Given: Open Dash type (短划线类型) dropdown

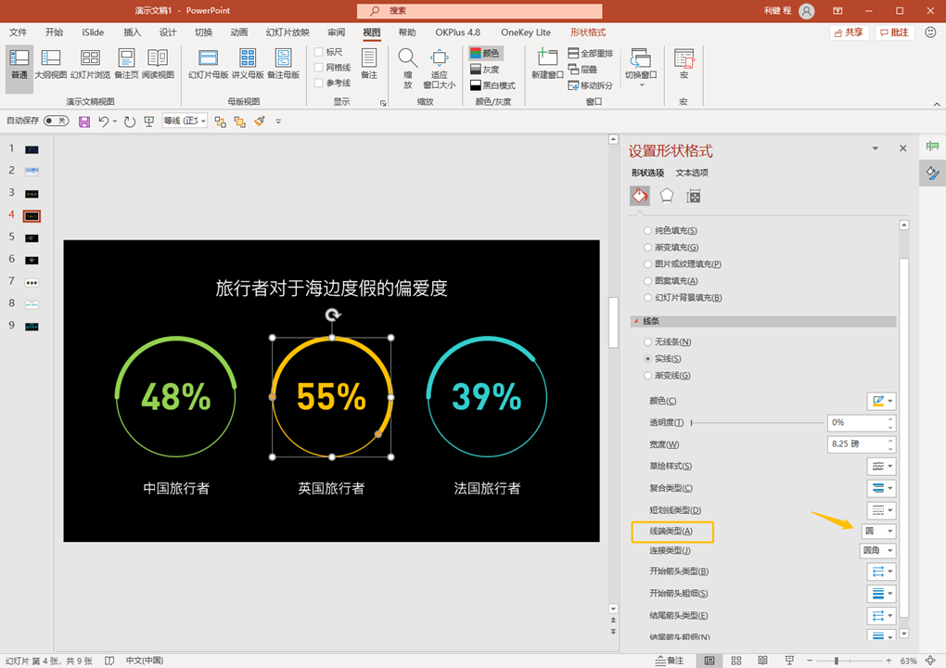Looking at the screenshot, I should tap(881, 510).
